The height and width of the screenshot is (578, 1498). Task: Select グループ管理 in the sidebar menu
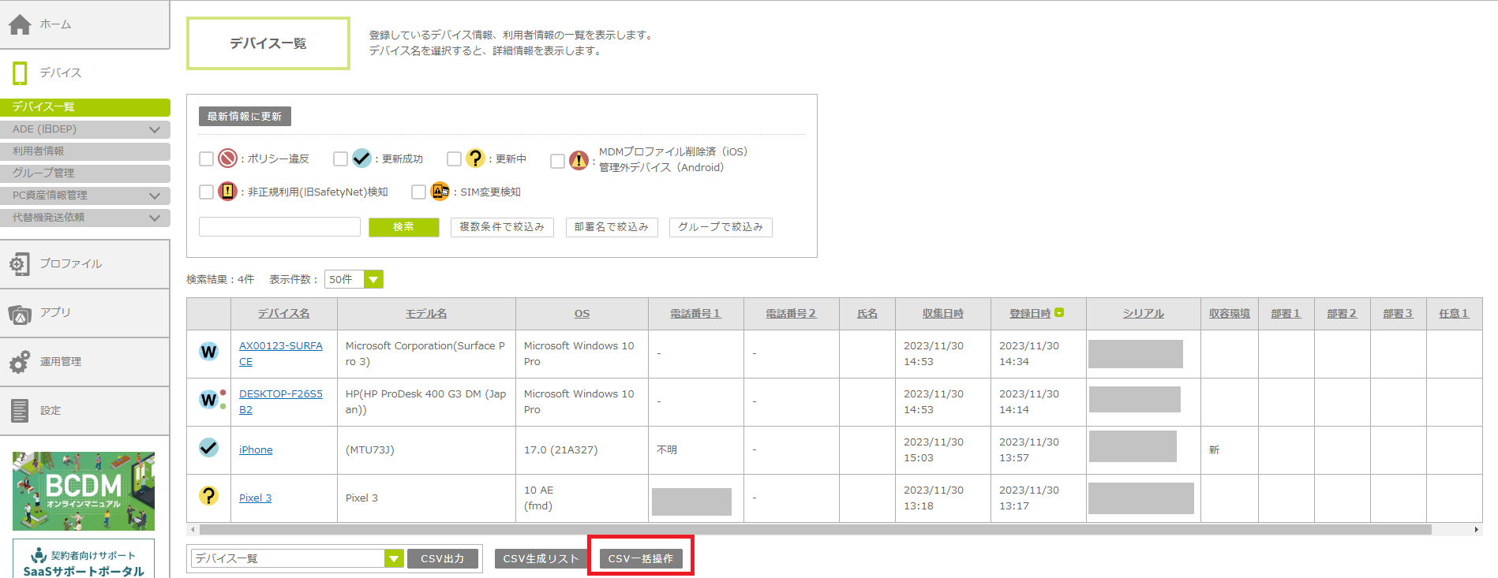[85, 173]
